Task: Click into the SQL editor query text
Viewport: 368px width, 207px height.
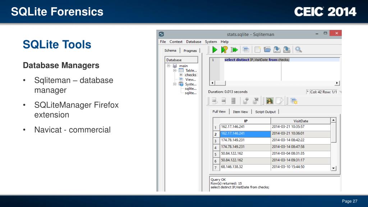Action: (257, 60)
